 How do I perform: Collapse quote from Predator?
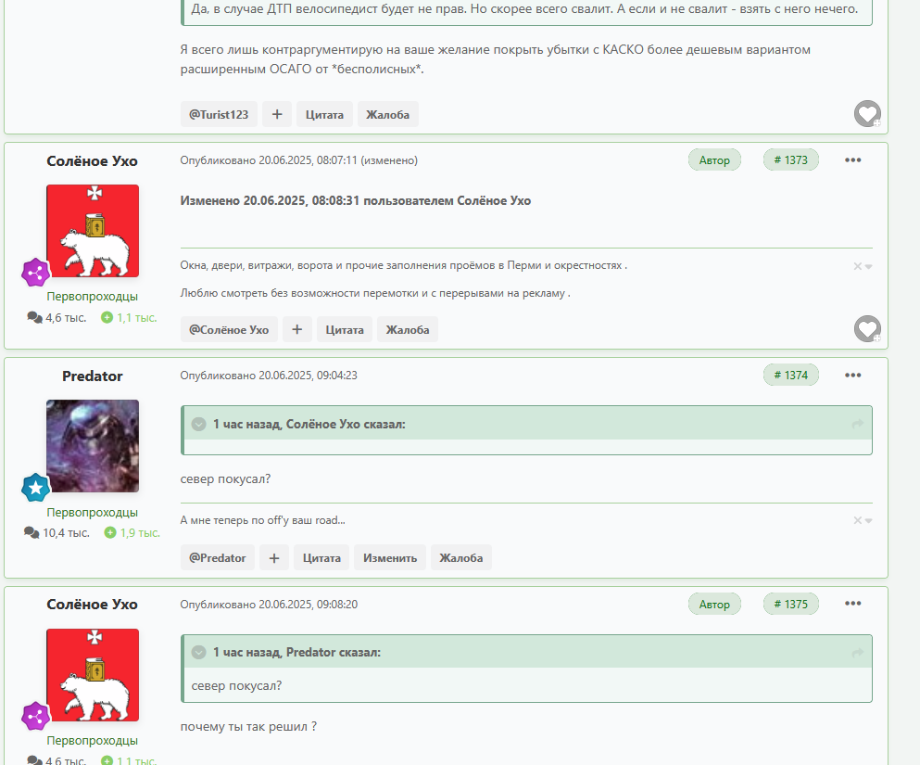[199, 652]
